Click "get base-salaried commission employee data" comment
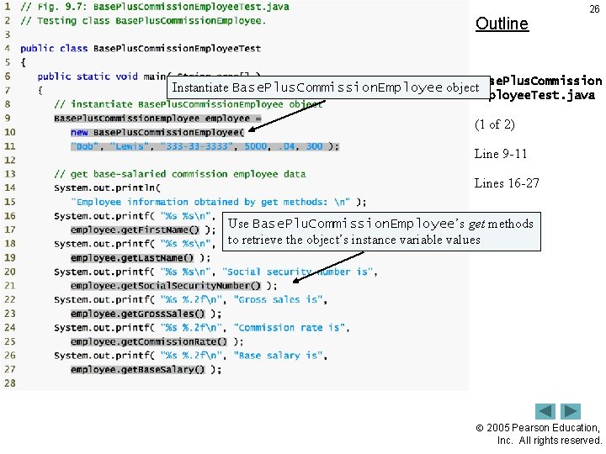The height and width of the screenshot is (454, 606). (x=180, y=174)
